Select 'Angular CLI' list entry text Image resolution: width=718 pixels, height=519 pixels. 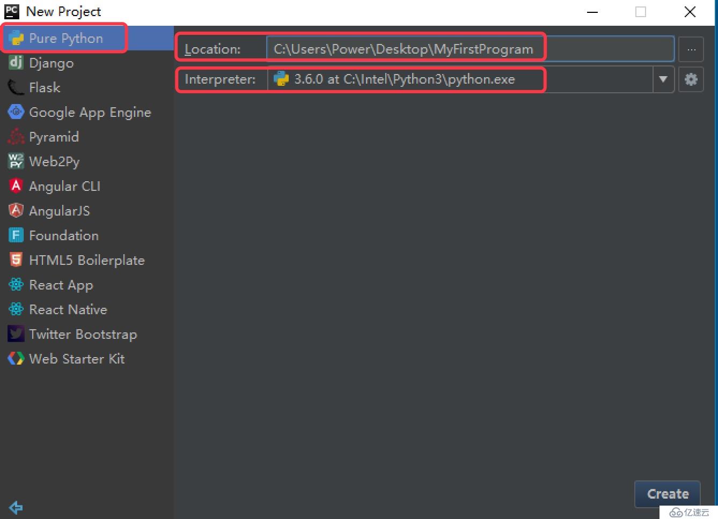64,187
